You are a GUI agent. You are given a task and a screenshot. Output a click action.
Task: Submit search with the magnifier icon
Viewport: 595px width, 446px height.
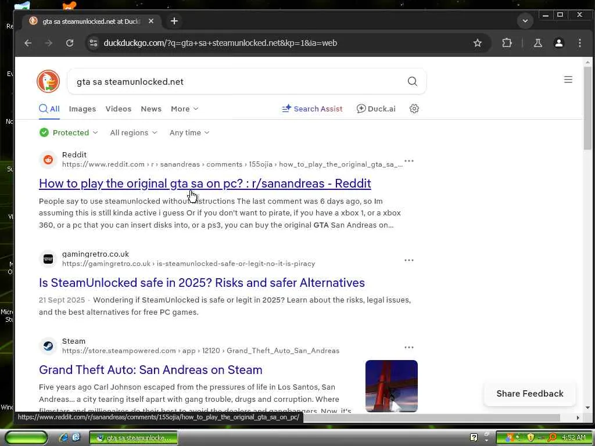tap(412, 81)
